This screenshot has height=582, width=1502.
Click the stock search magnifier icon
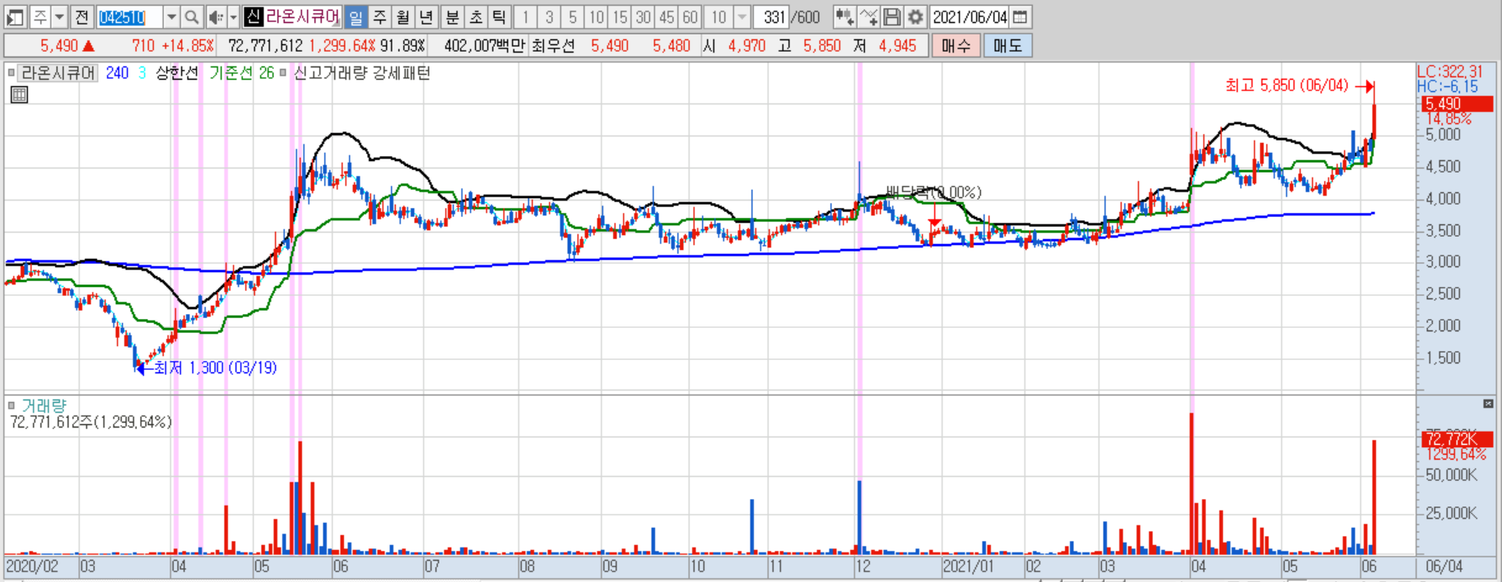tap(192, 16)
